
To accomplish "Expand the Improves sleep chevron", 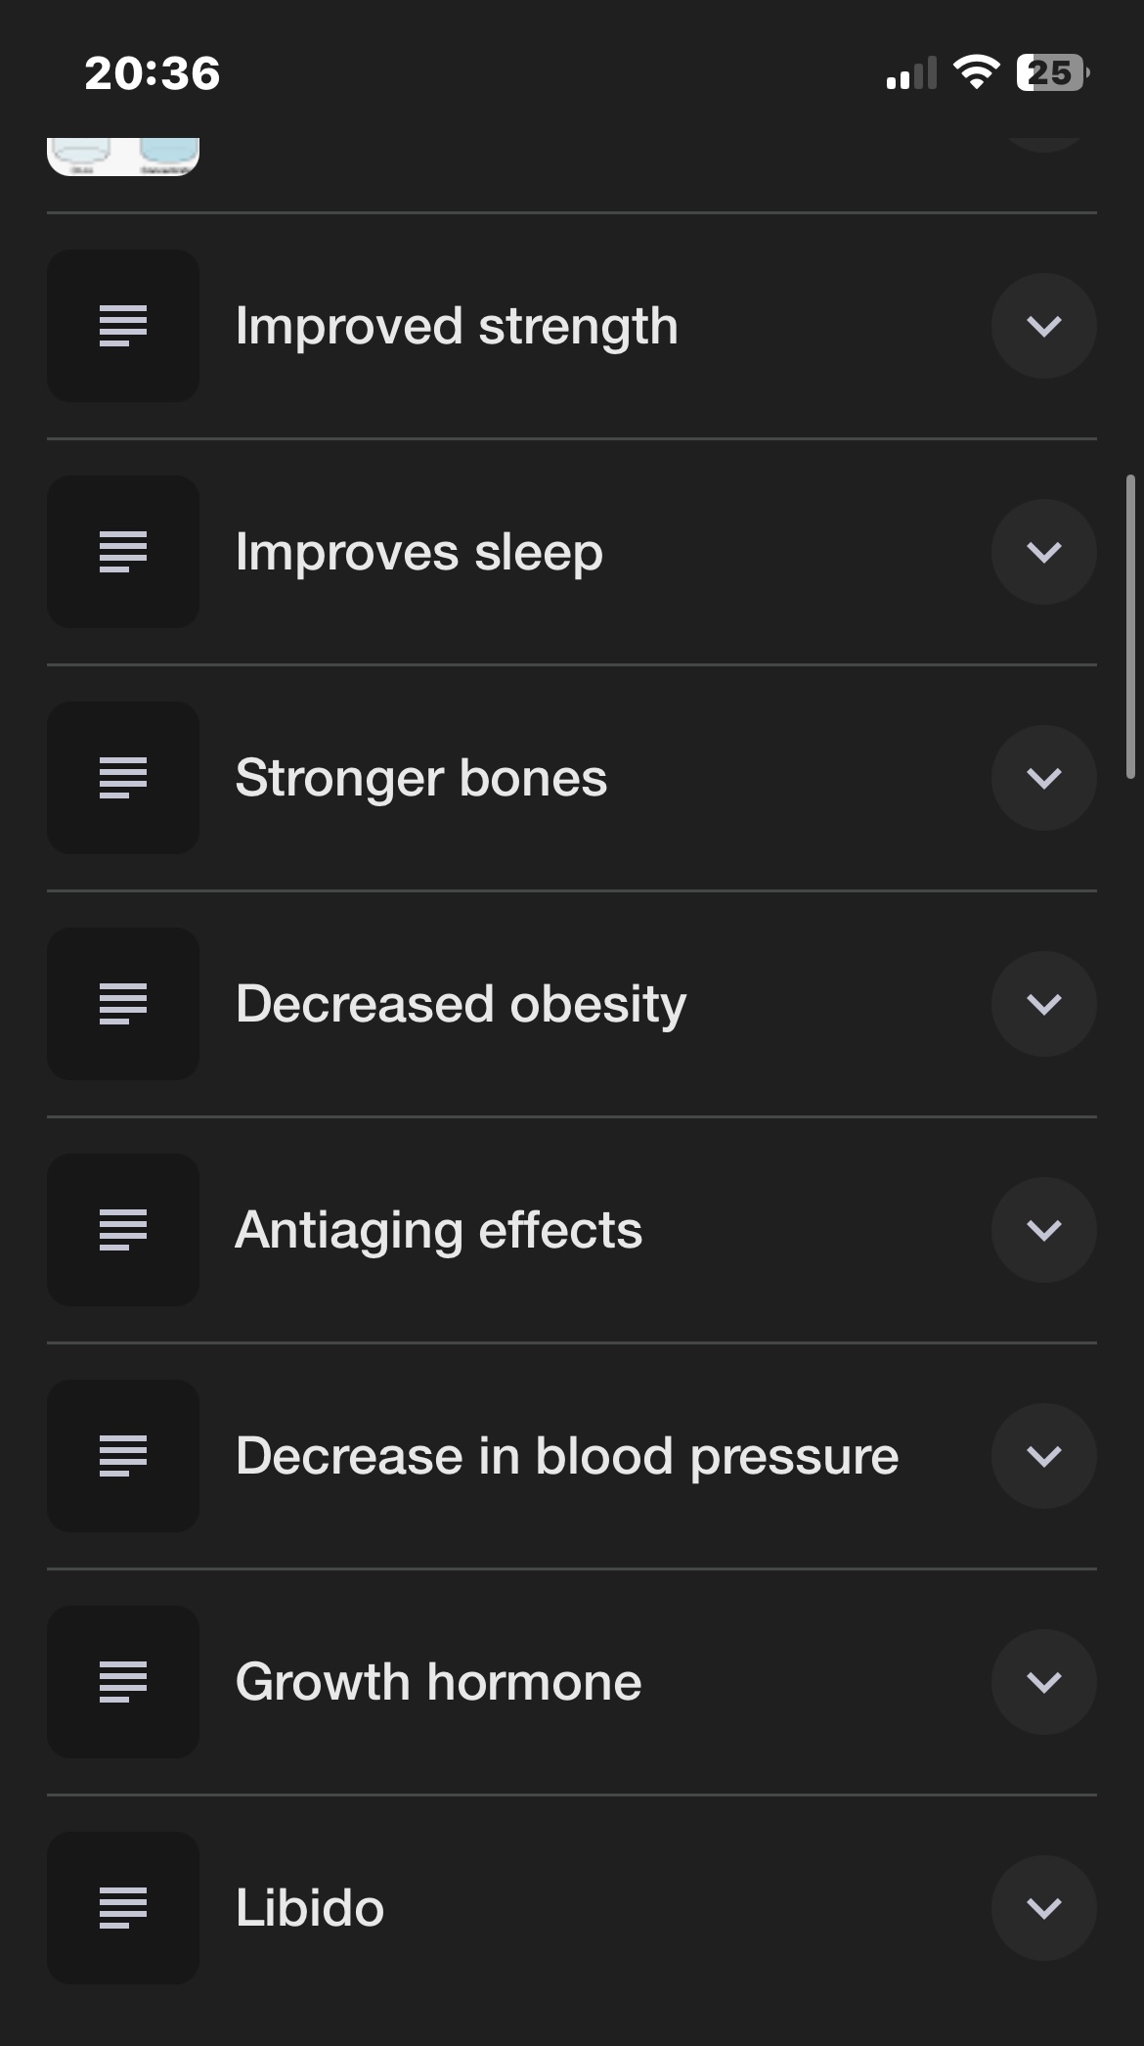I will point(1044,552).
